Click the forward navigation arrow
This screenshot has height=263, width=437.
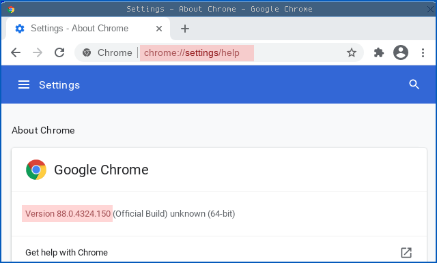coord(38,52)
